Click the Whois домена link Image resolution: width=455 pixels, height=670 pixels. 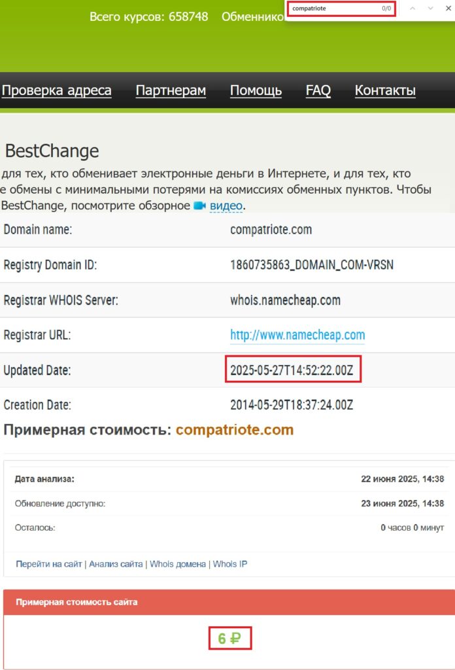pyautogui.click(x=178, y=564)
